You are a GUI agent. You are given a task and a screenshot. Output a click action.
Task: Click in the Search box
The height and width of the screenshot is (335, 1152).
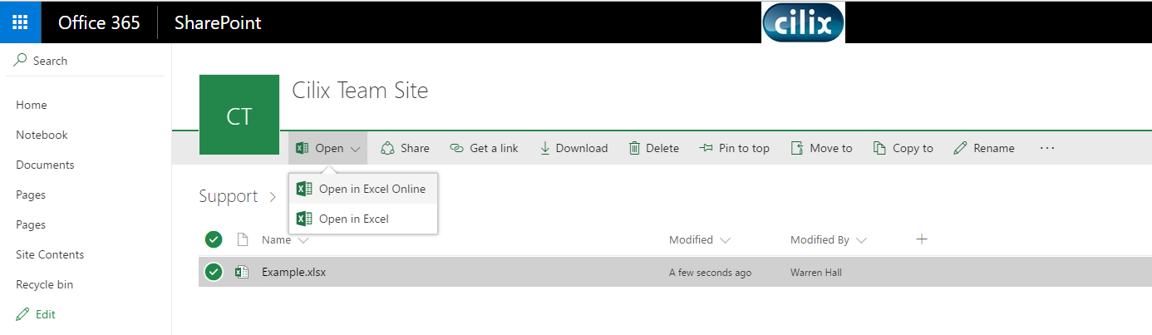coord(86,61)
